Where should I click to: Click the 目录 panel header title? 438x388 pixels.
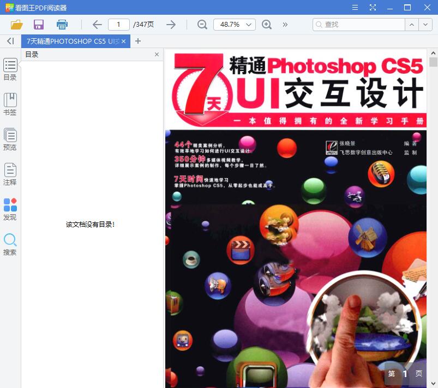tap(32, 54)
